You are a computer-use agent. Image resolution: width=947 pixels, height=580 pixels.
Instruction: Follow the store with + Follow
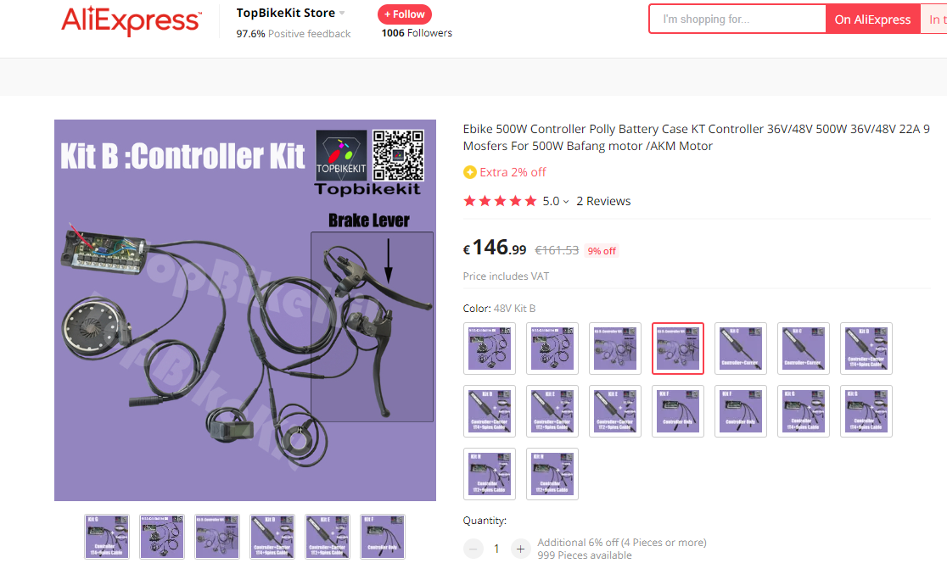(405, 14)
